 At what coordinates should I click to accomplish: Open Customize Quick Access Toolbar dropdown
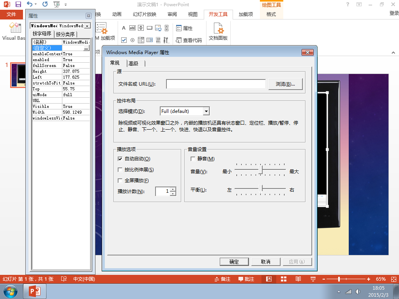(x=65, y=5)
